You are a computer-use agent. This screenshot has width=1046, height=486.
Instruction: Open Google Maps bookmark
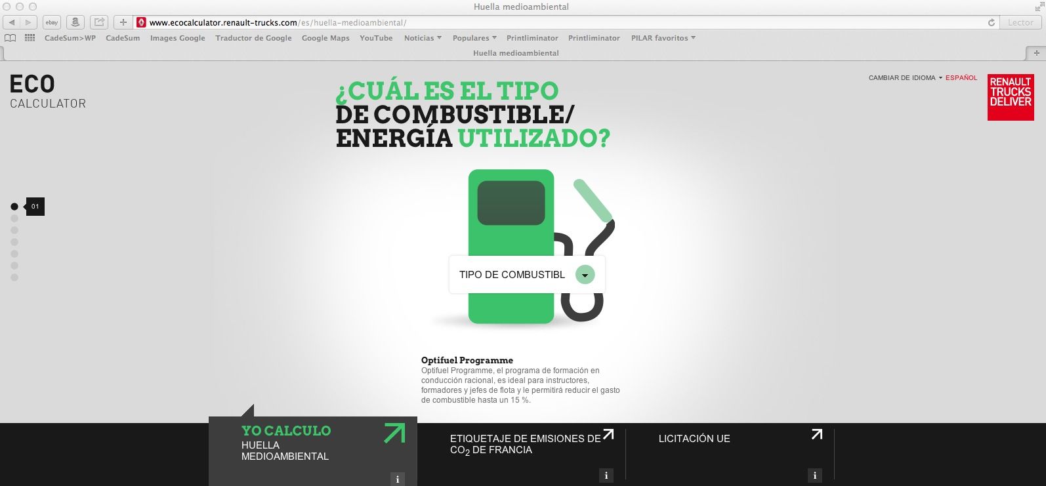tap(325, 38)
